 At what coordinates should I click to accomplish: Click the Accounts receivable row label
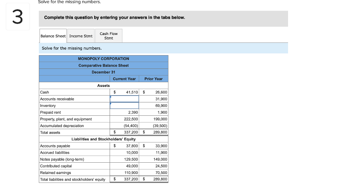point(57,99)
